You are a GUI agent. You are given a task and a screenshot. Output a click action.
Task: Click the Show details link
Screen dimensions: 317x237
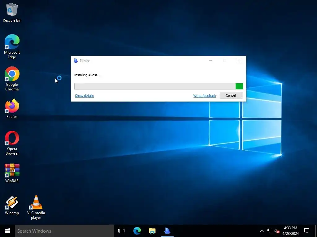(84, 96)
